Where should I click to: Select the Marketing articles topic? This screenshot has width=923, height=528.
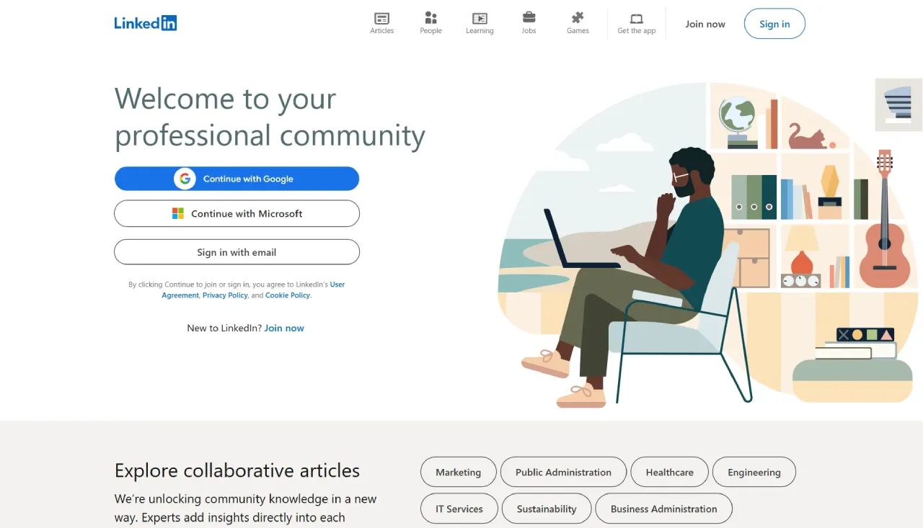(x=458, y=472)
